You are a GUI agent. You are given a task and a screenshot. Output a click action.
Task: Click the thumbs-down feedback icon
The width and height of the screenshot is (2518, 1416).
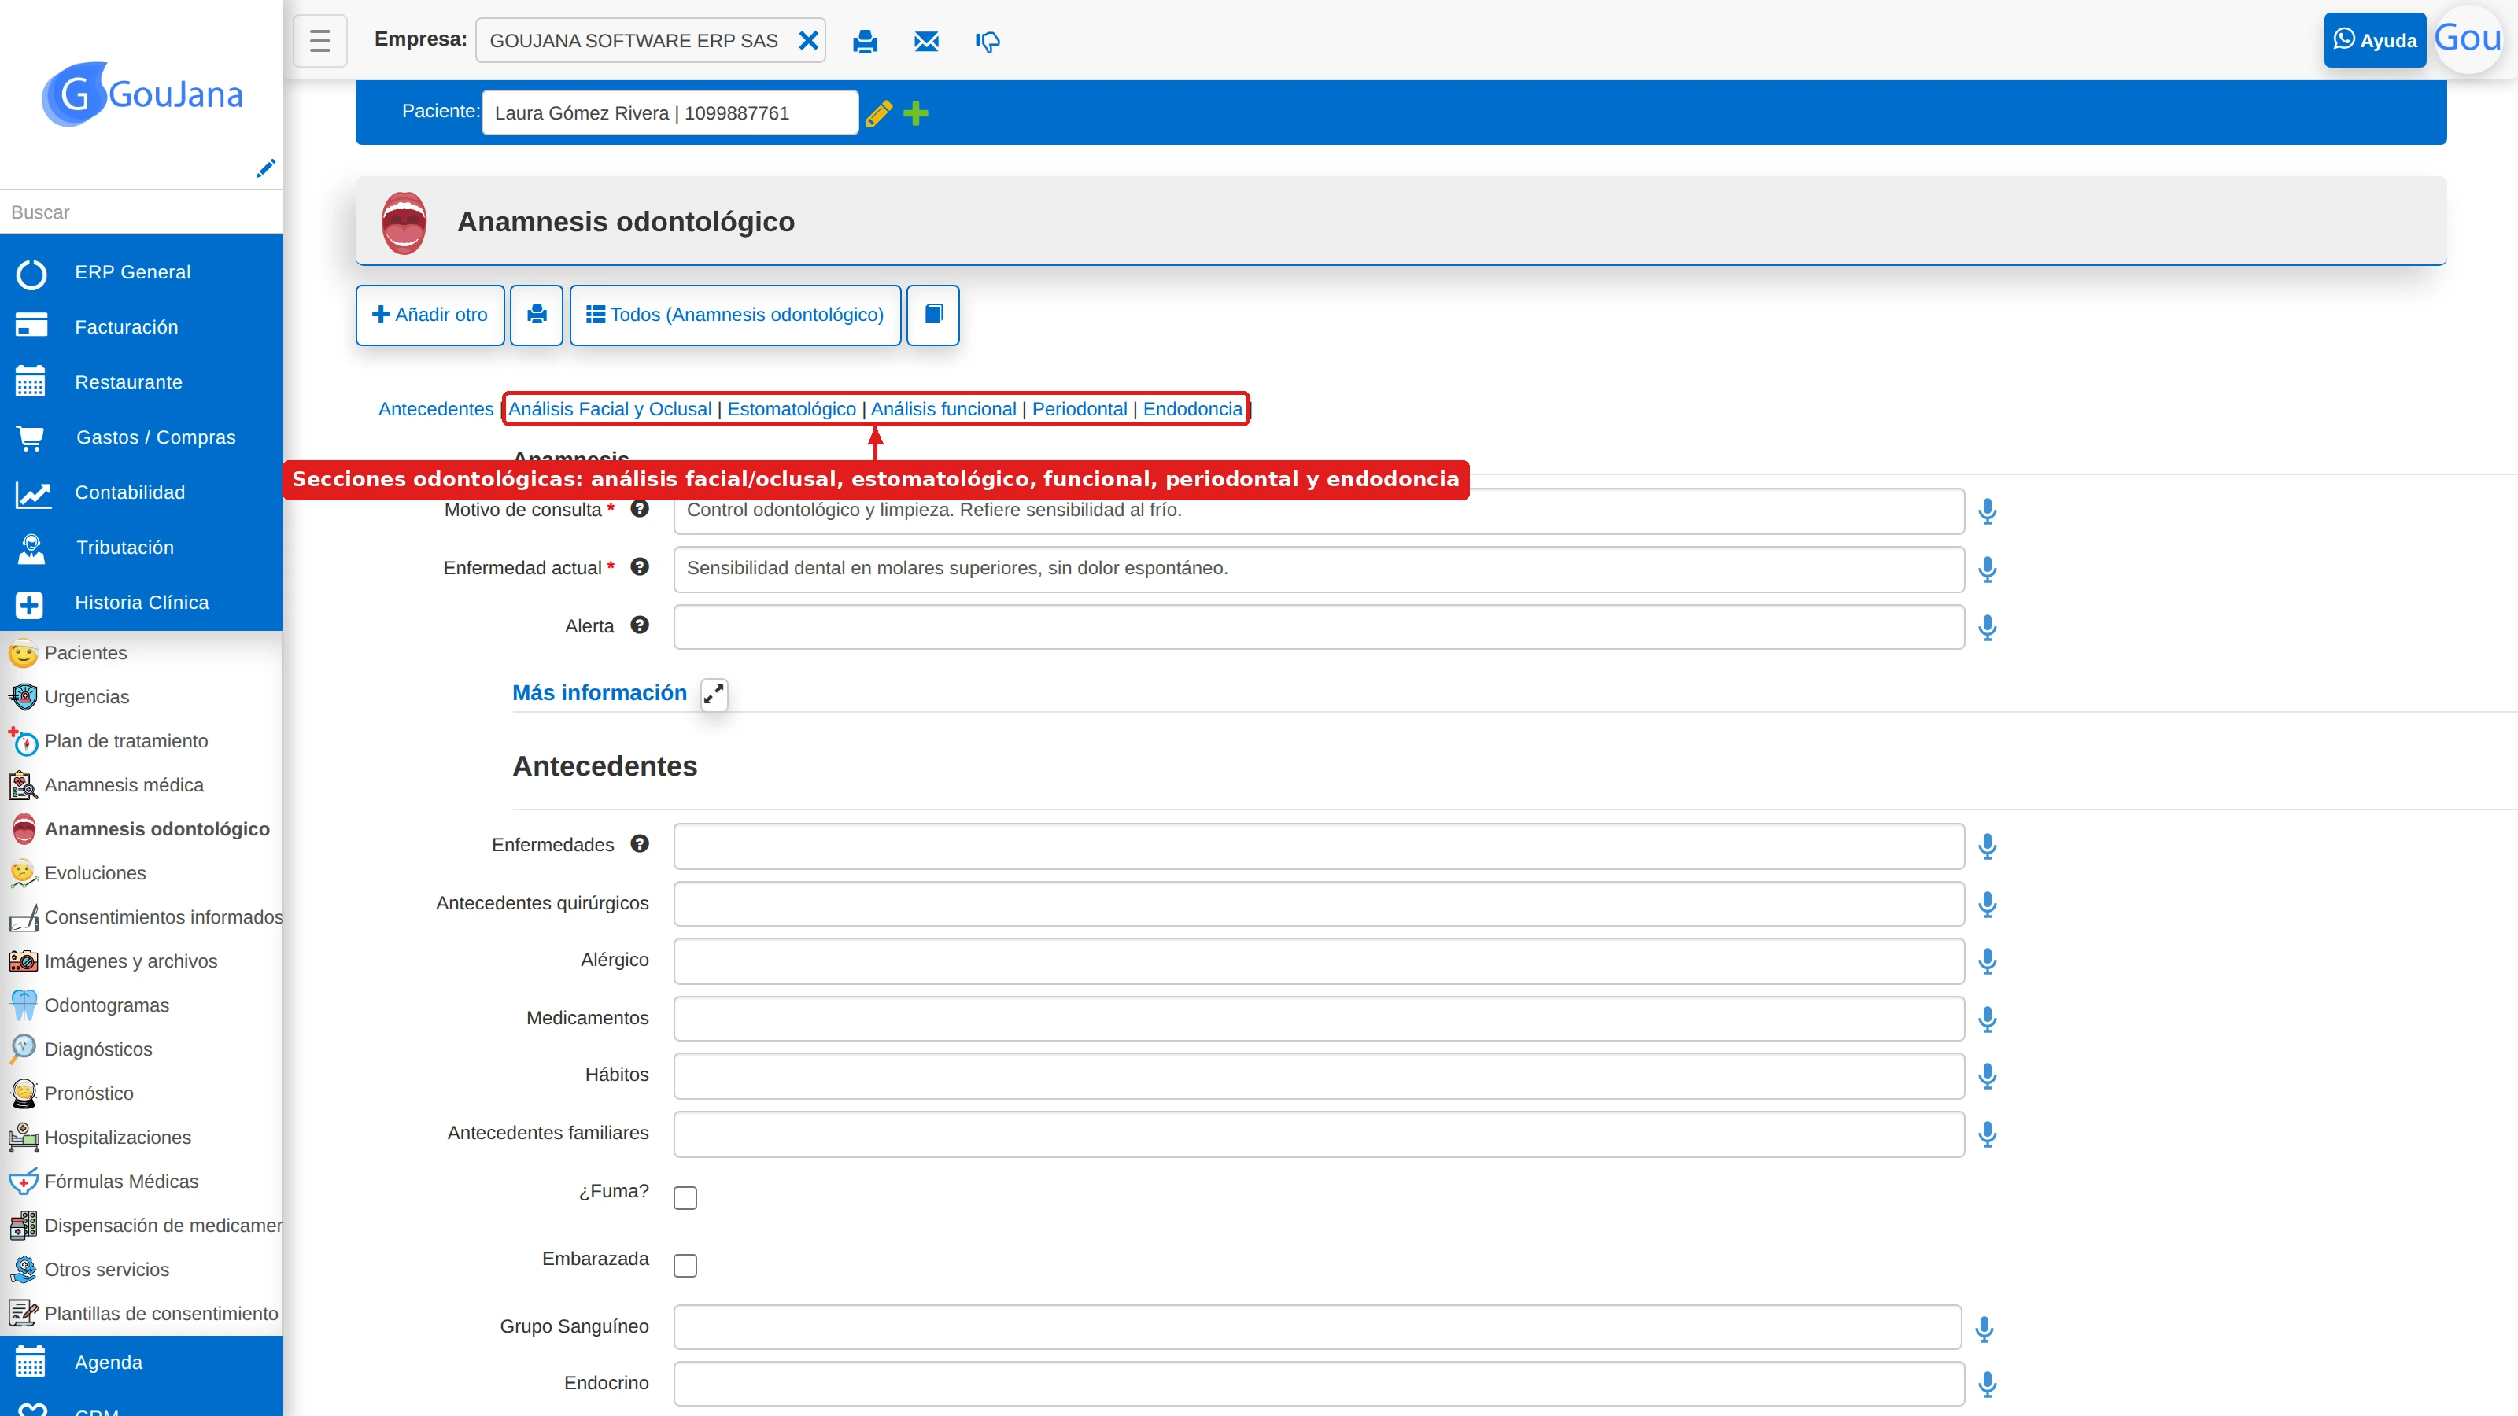(988, 41)
